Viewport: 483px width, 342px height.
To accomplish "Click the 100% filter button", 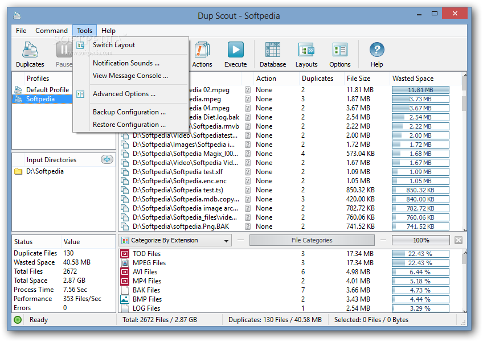I will pyautogui.click(x=421, y=240).
